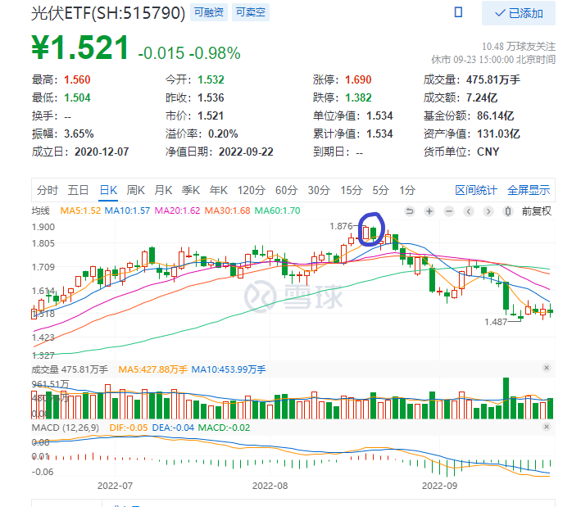Switch to the 五日 chart tab
The width and height of the screenshot is (581, 507).
point(78,190)
